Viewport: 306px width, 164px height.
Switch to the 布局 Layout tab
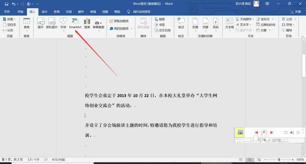[57, 12]
